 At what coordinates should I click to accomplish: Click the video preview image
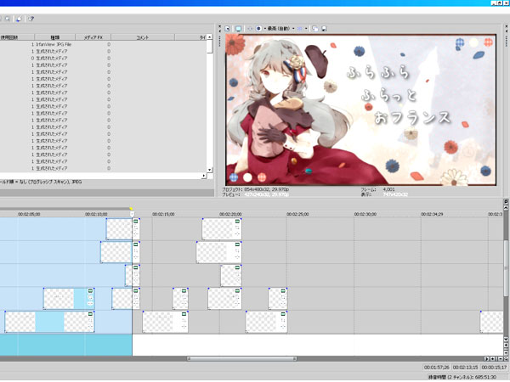pos(361,110)
